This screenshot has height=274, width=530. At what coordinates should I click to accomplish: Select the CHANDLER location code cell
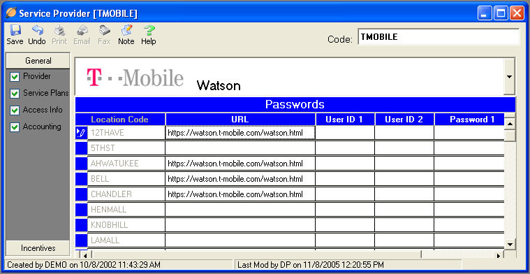pos(126,194)
